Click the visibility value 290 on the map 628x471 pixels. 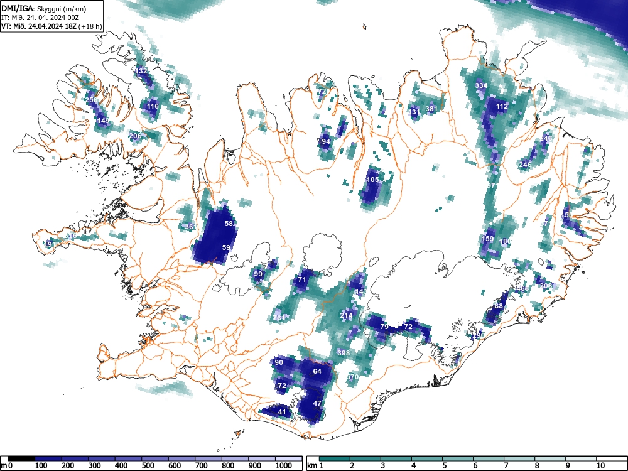click(478, 335)
